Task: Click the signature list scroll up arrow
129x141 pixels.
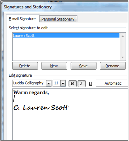Action: 123,36
